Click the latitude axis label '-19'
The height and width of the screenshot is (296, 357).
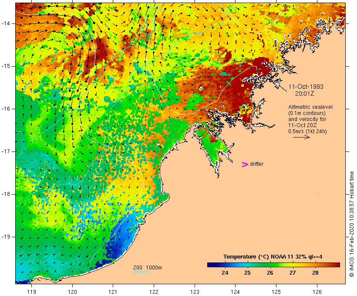coord(5,237)
